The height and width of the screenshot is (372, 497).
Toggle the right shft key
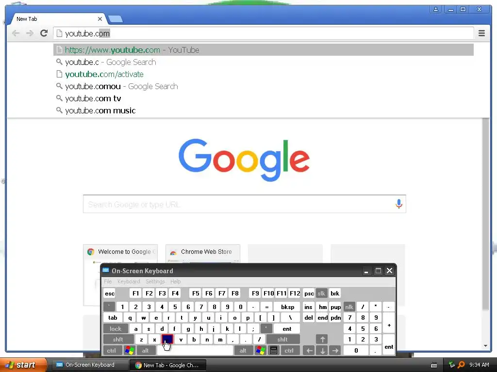283,340
